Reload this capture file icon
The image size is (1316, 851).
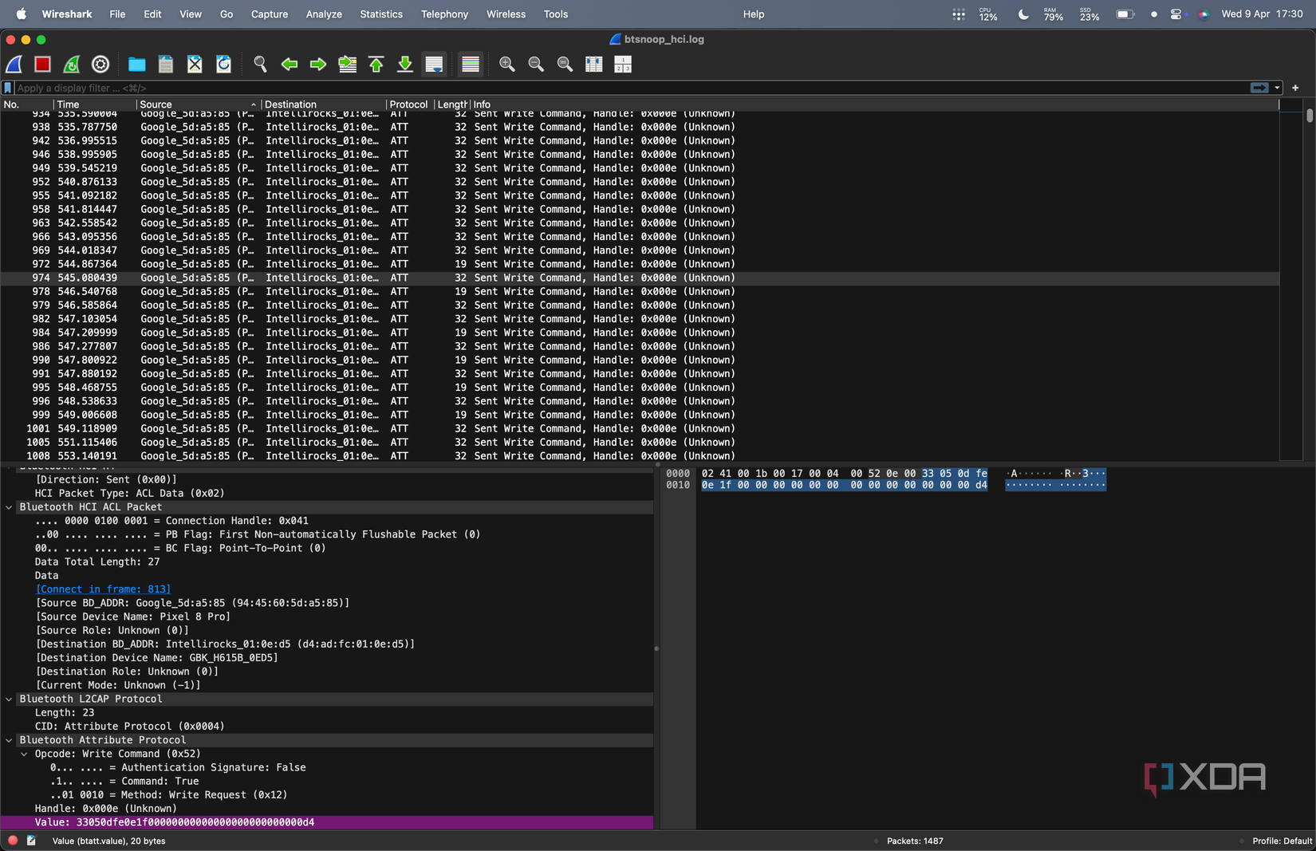coord(224,65)
